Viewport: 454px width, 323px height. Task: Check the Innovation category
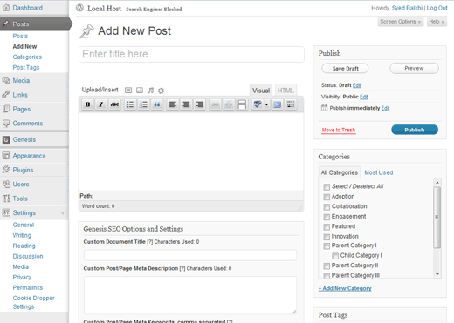click(327, 237)
